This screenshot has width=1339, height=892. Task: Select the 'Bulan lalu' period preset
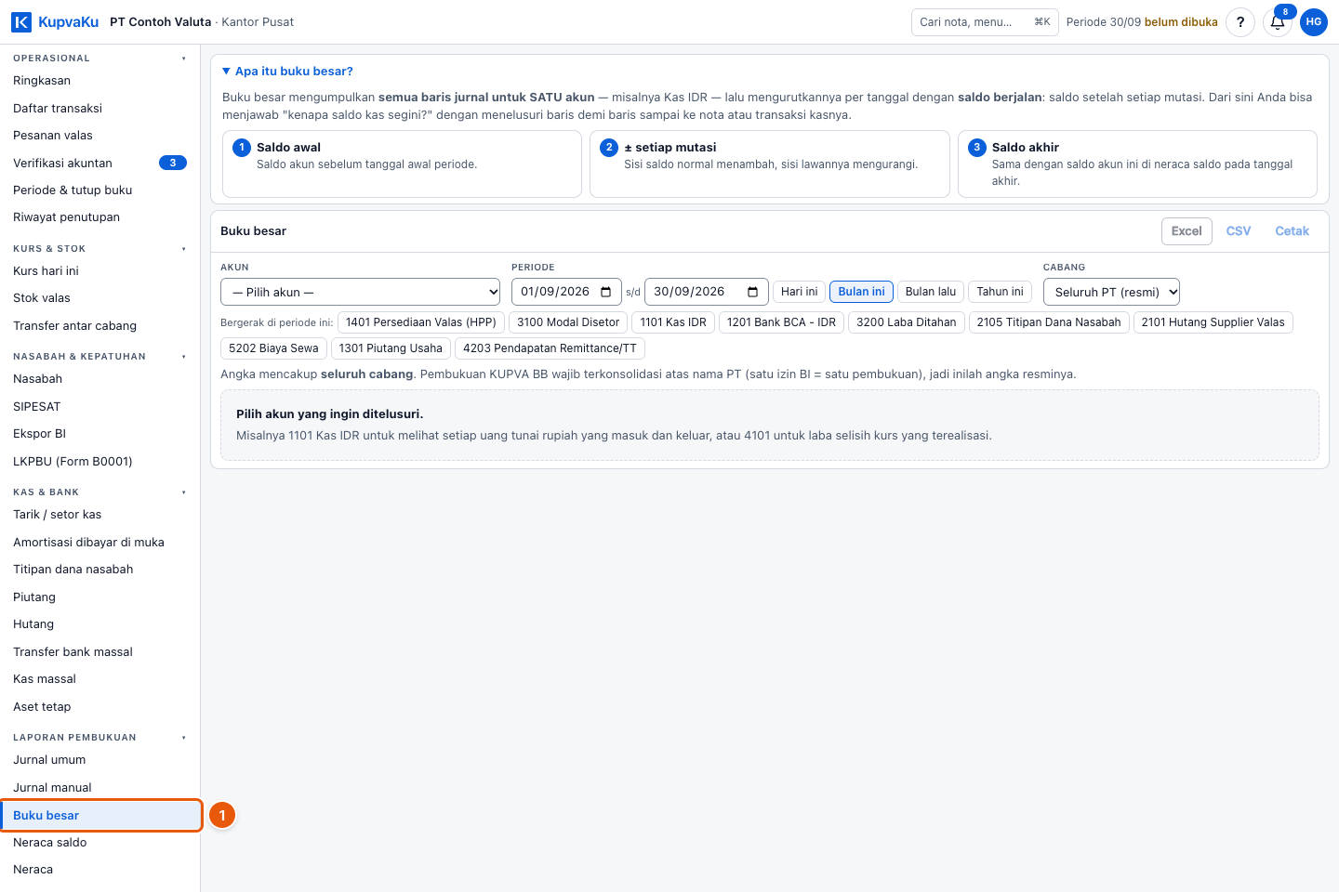pyautogui.click(x=931, y=292)
